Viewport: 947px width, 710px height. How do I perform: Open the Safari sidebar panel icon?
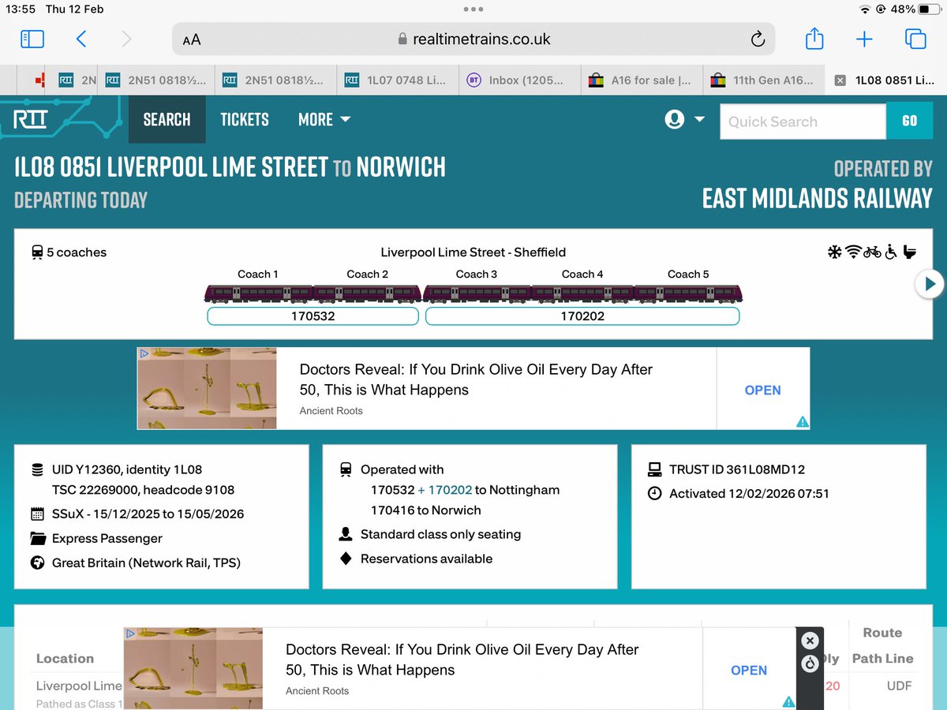[32, 39]
